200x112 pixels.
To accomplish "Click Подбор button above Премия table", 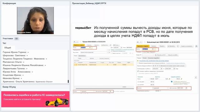I will click(x=80, y=58).
